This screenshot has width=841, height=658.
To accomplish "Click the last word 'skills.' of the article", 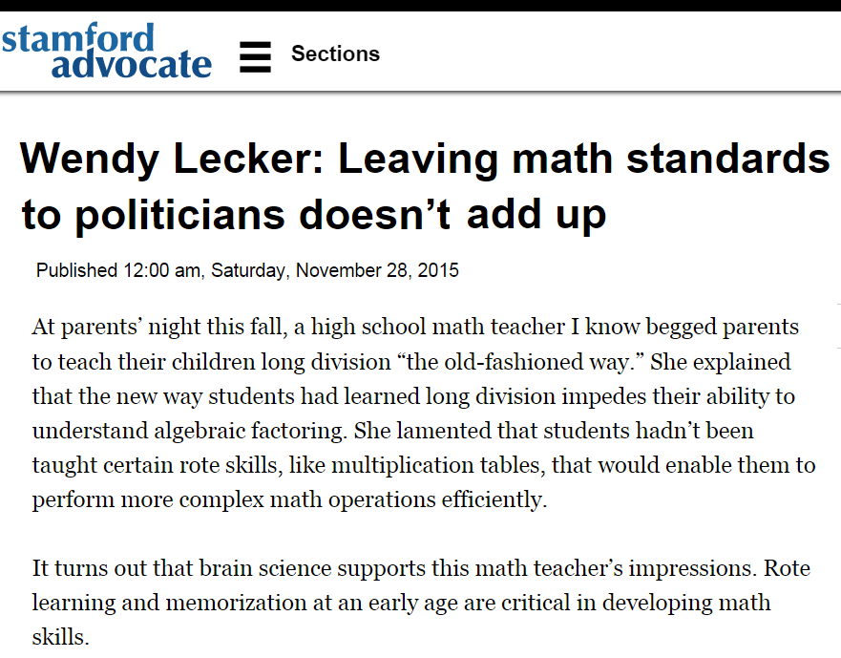I will click(x=60, y=638).
